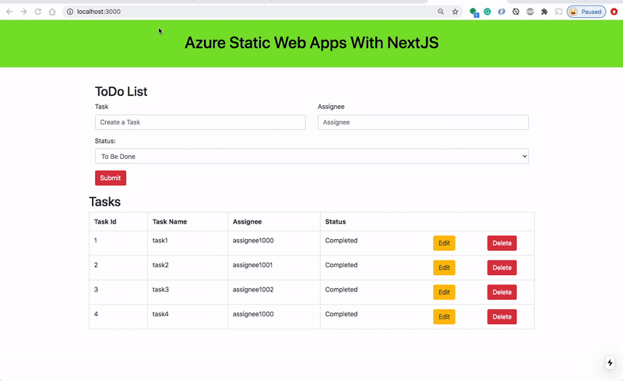Go back with browser back arrow

(9, 12)
